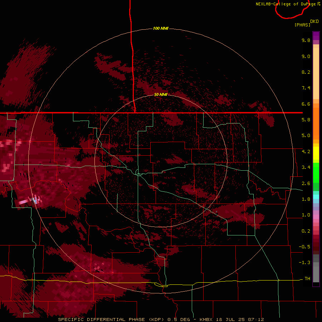Viewport: 322px width, 322px height.
Task: Click the purple top of the color bar
Action: [x=316, y=36]
